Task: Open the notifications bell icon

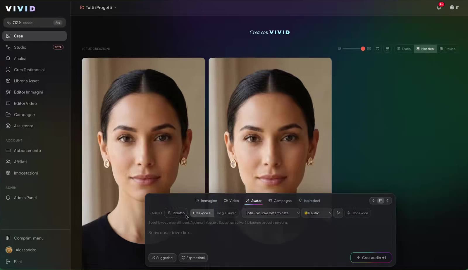Action: click(x=439, y=7)
